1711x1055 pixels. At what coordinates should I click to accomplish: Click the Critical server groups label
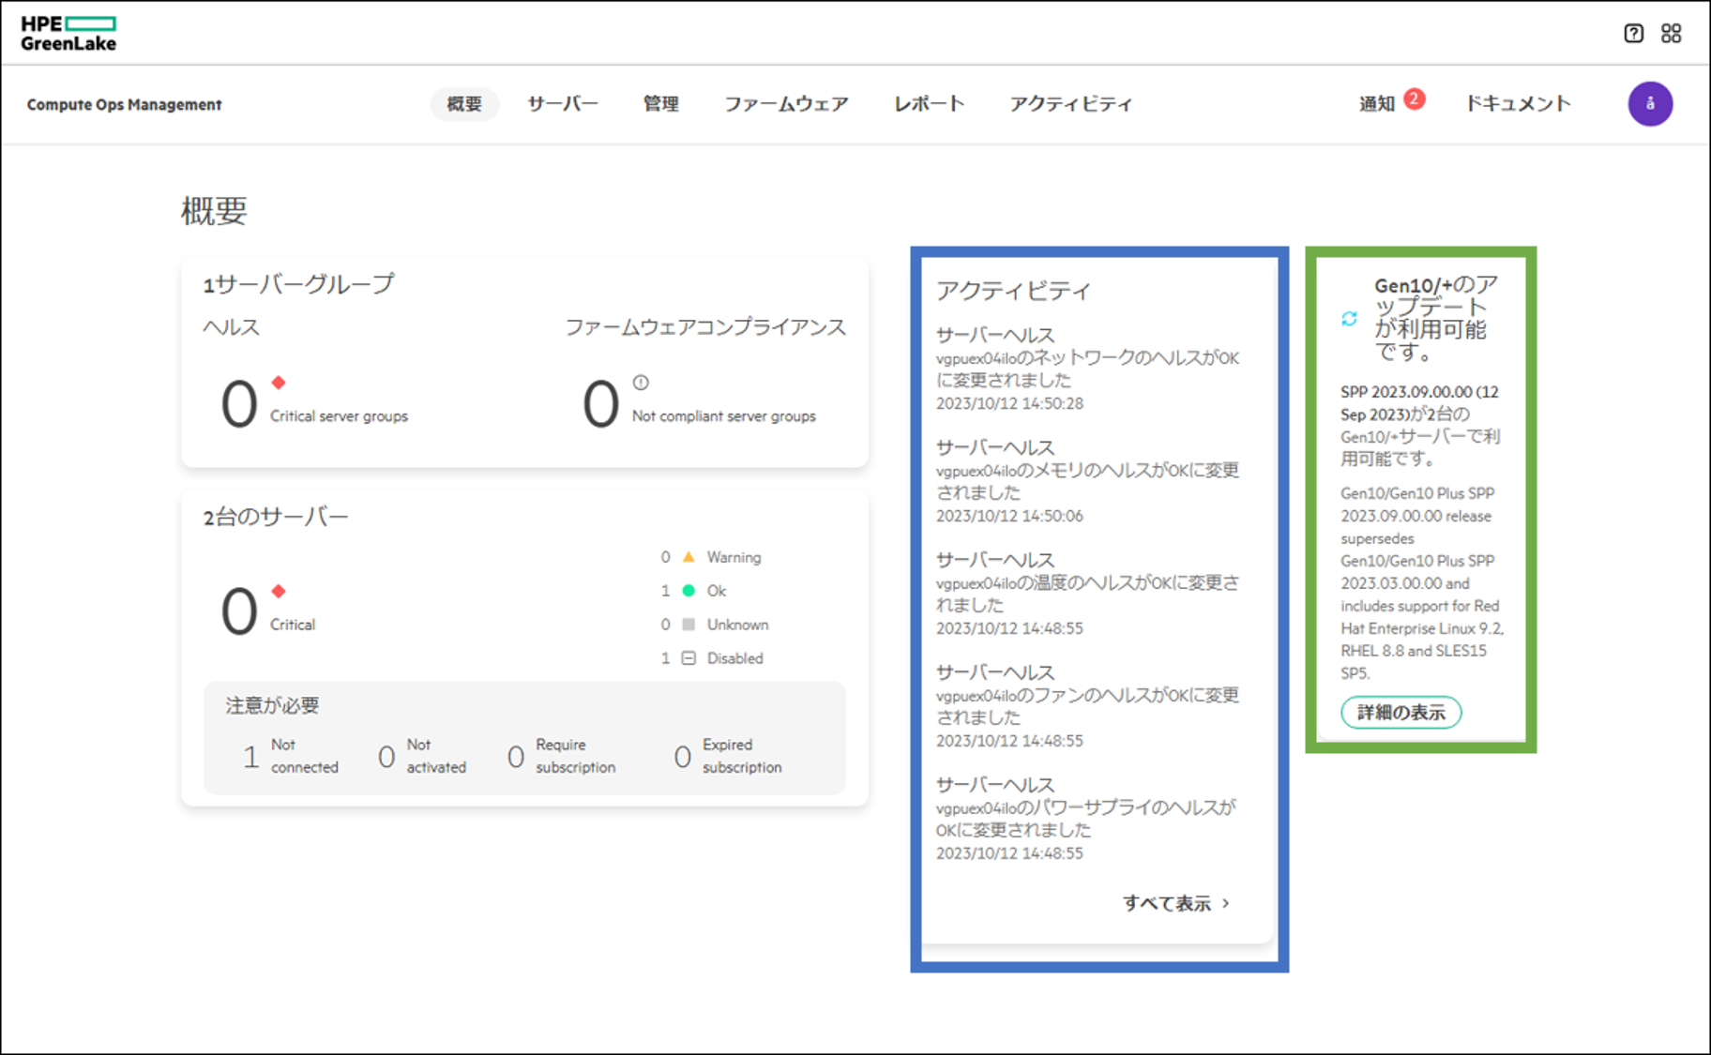(339, 416)
